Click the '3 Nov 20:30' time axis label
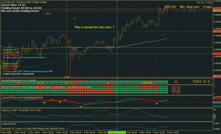The image size is (221, 134). tap(48, 133)
